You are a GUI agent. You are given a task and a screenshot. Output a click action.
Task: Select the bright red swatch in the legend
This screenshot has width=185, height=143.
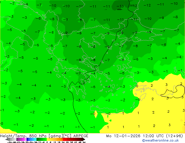pyautogui.click(x=64, y=139)
